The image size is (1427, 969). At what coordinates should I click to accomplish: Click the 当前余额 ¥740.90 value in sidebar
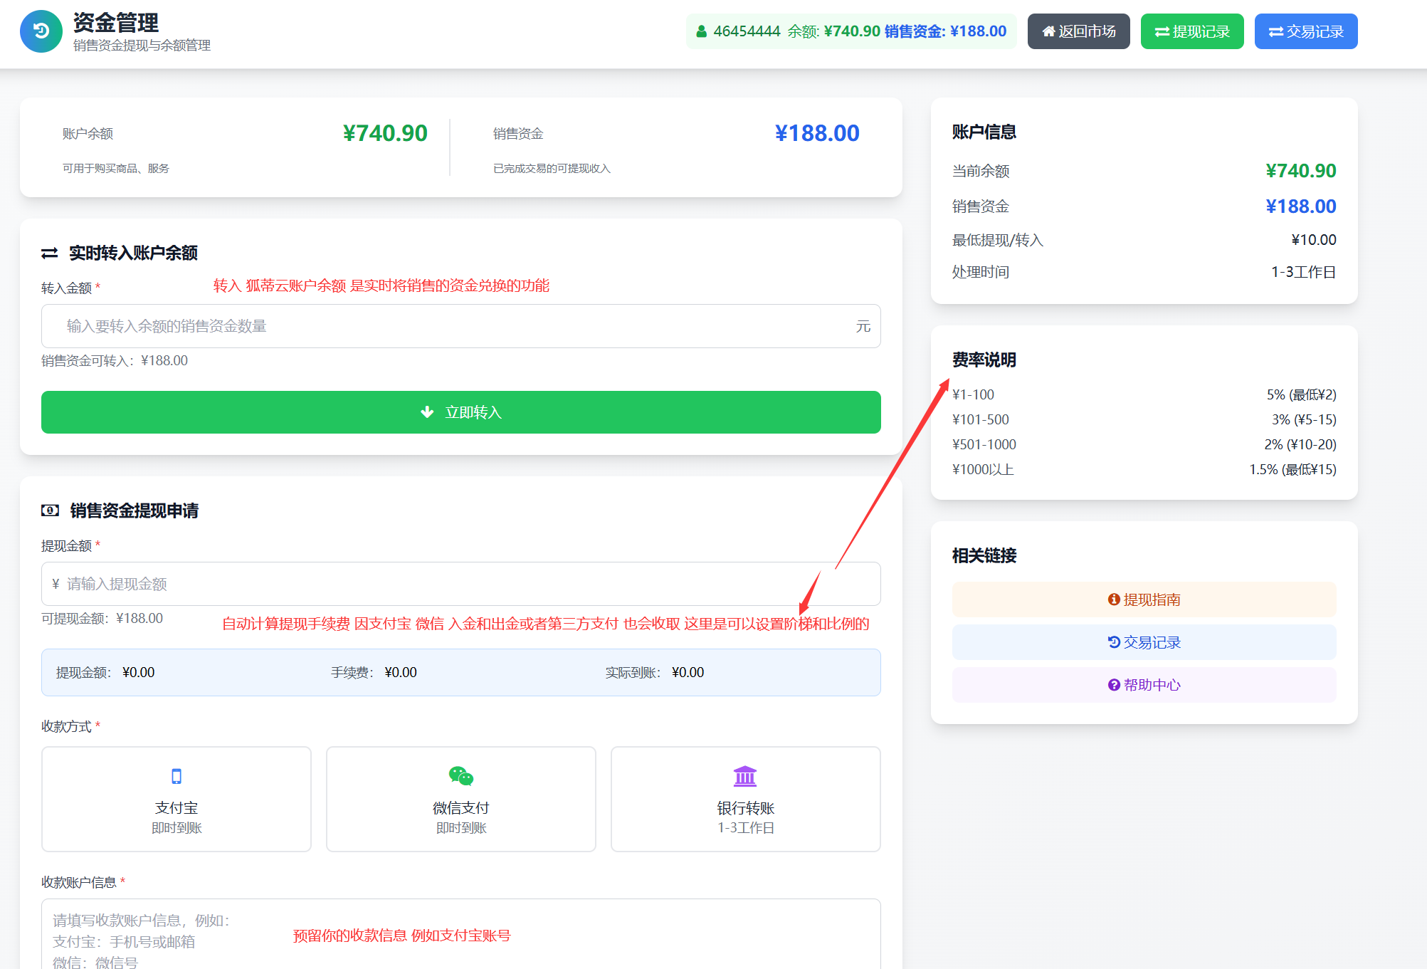(1301, 171)
